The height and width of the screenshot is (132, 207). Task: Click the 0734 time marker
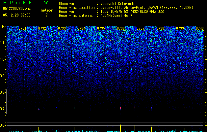click(x=81, y=28)
